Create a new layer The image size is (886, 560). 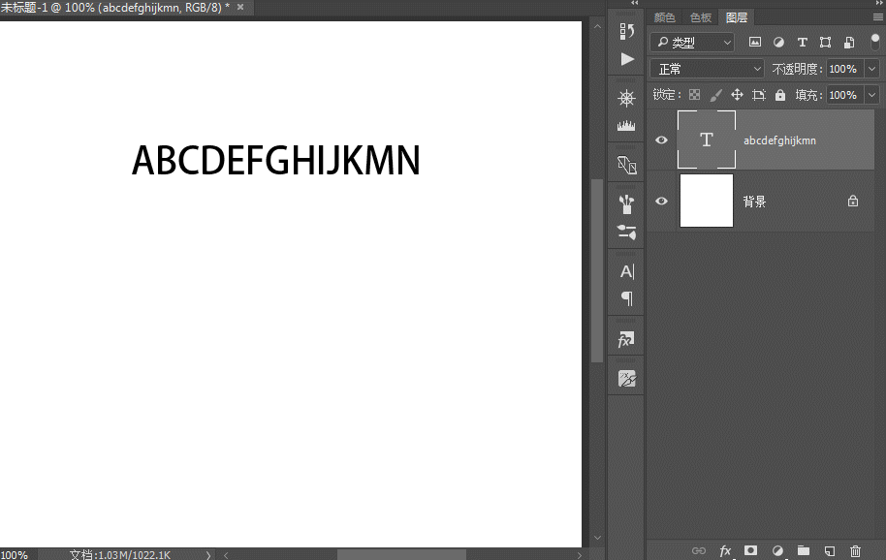pyautogui.click(x=830, y=551)
